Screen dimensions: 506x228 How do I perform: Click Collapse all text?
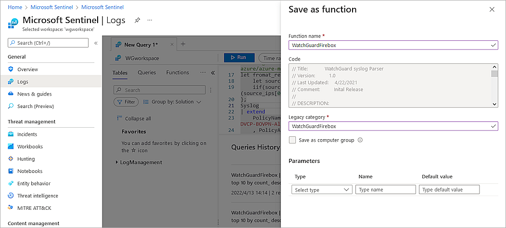[x=138, y=119]
